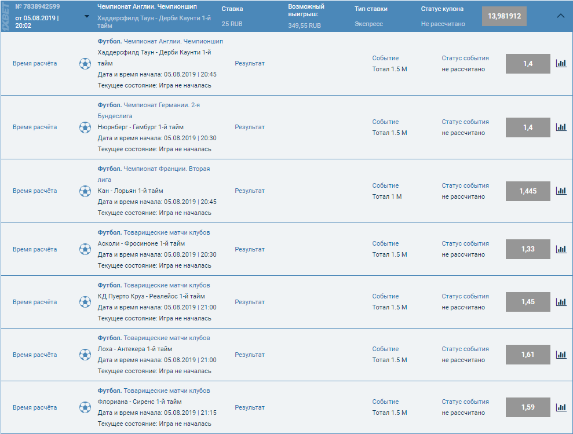The image size is (573, 434).
Task: Click soccer ball icon for КД Пуерто Круз
Action: click(x=85, y=302)
